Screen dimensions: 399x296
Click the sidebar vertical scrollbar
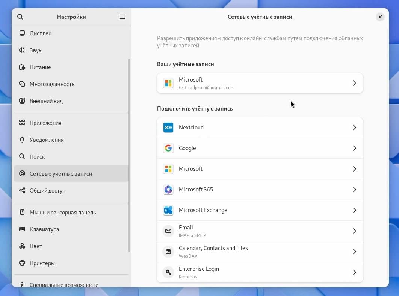point(129,155)
